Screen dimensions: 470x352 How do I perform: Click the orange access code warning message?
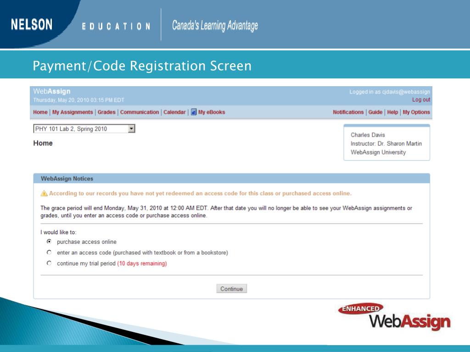(x=200, y=193)
